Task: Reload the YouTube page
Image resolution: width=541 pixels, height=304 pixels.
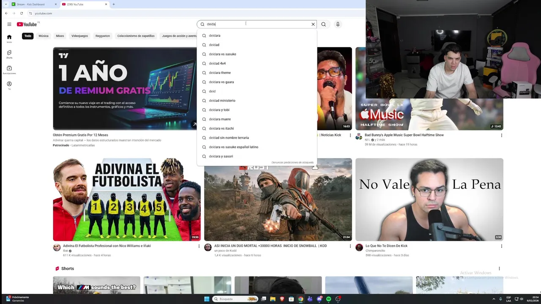Action: 22,13
